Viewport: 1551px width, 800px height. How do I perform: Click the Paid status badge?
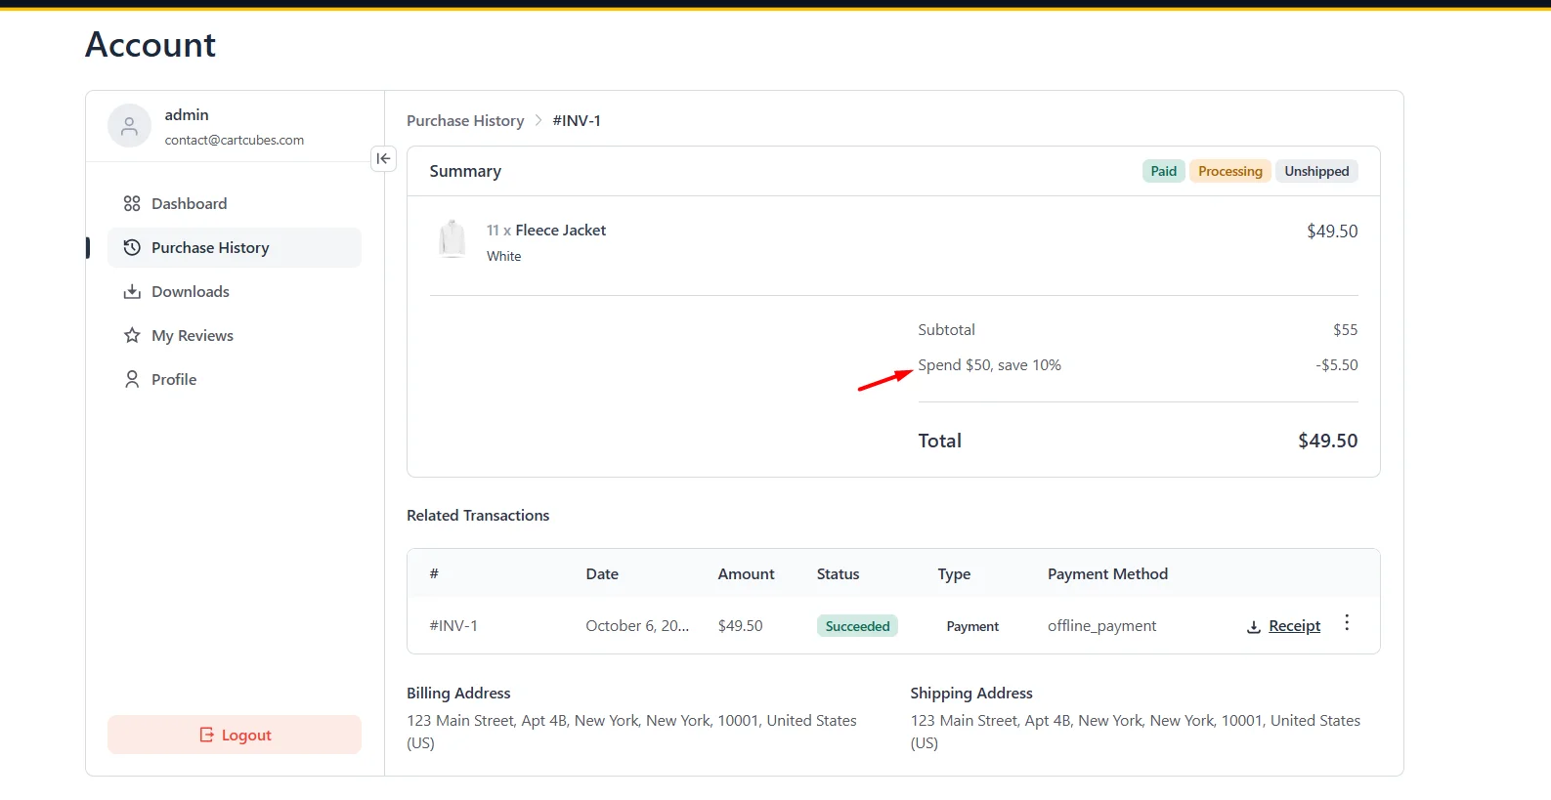pyautogui.click(x=1163, y=171)
